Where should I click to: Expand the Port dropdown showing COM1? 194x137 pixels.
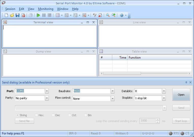47,91
